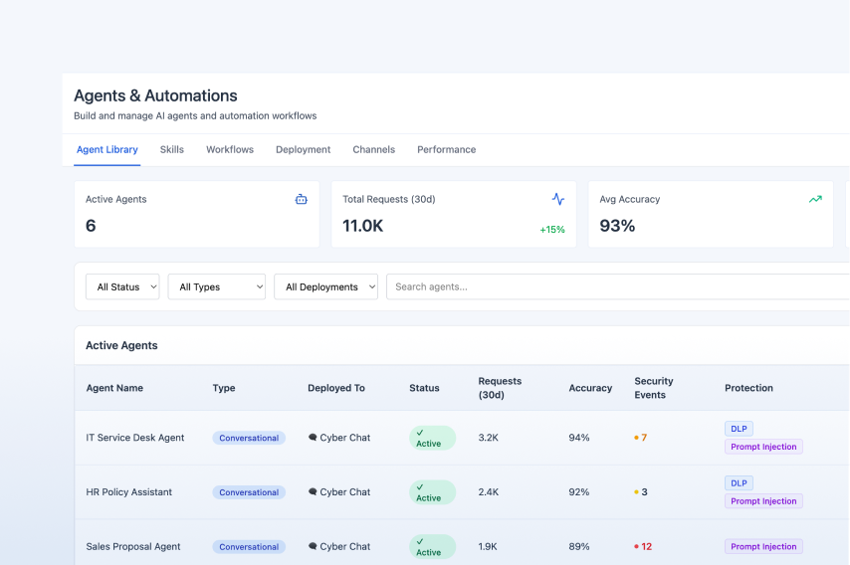Click the Agent Name column header
Viewport: 850px width, 565px height.
click(x=114, y=388)
